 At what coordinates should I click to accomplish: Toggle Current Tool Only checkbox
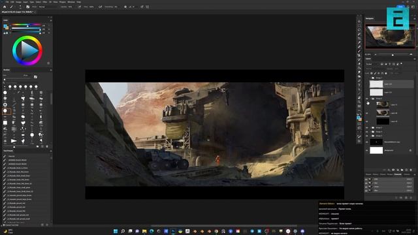(x=4, y=225)
